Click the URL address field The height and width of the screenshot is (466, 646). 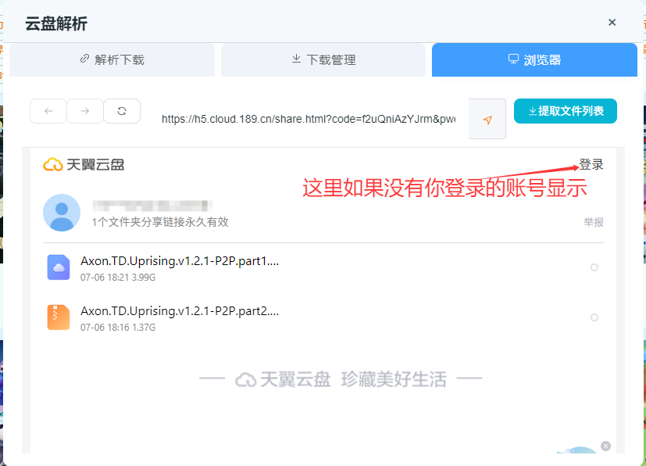(x=309, y=119)
